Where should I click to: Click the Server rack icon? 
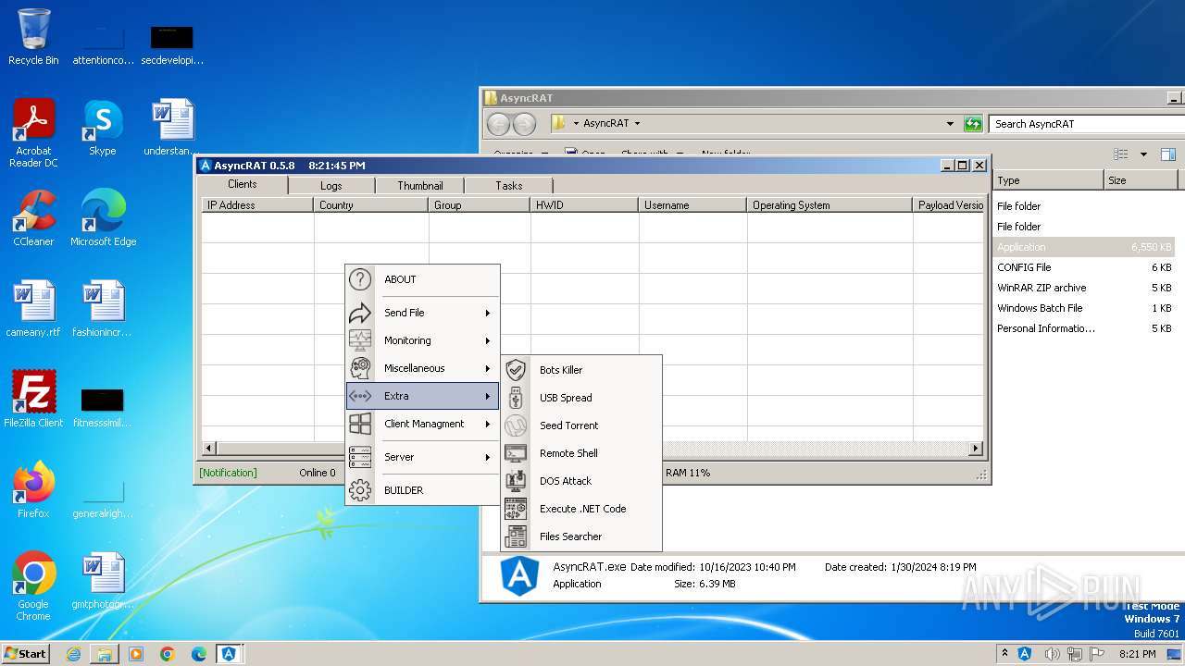point(360,457)
